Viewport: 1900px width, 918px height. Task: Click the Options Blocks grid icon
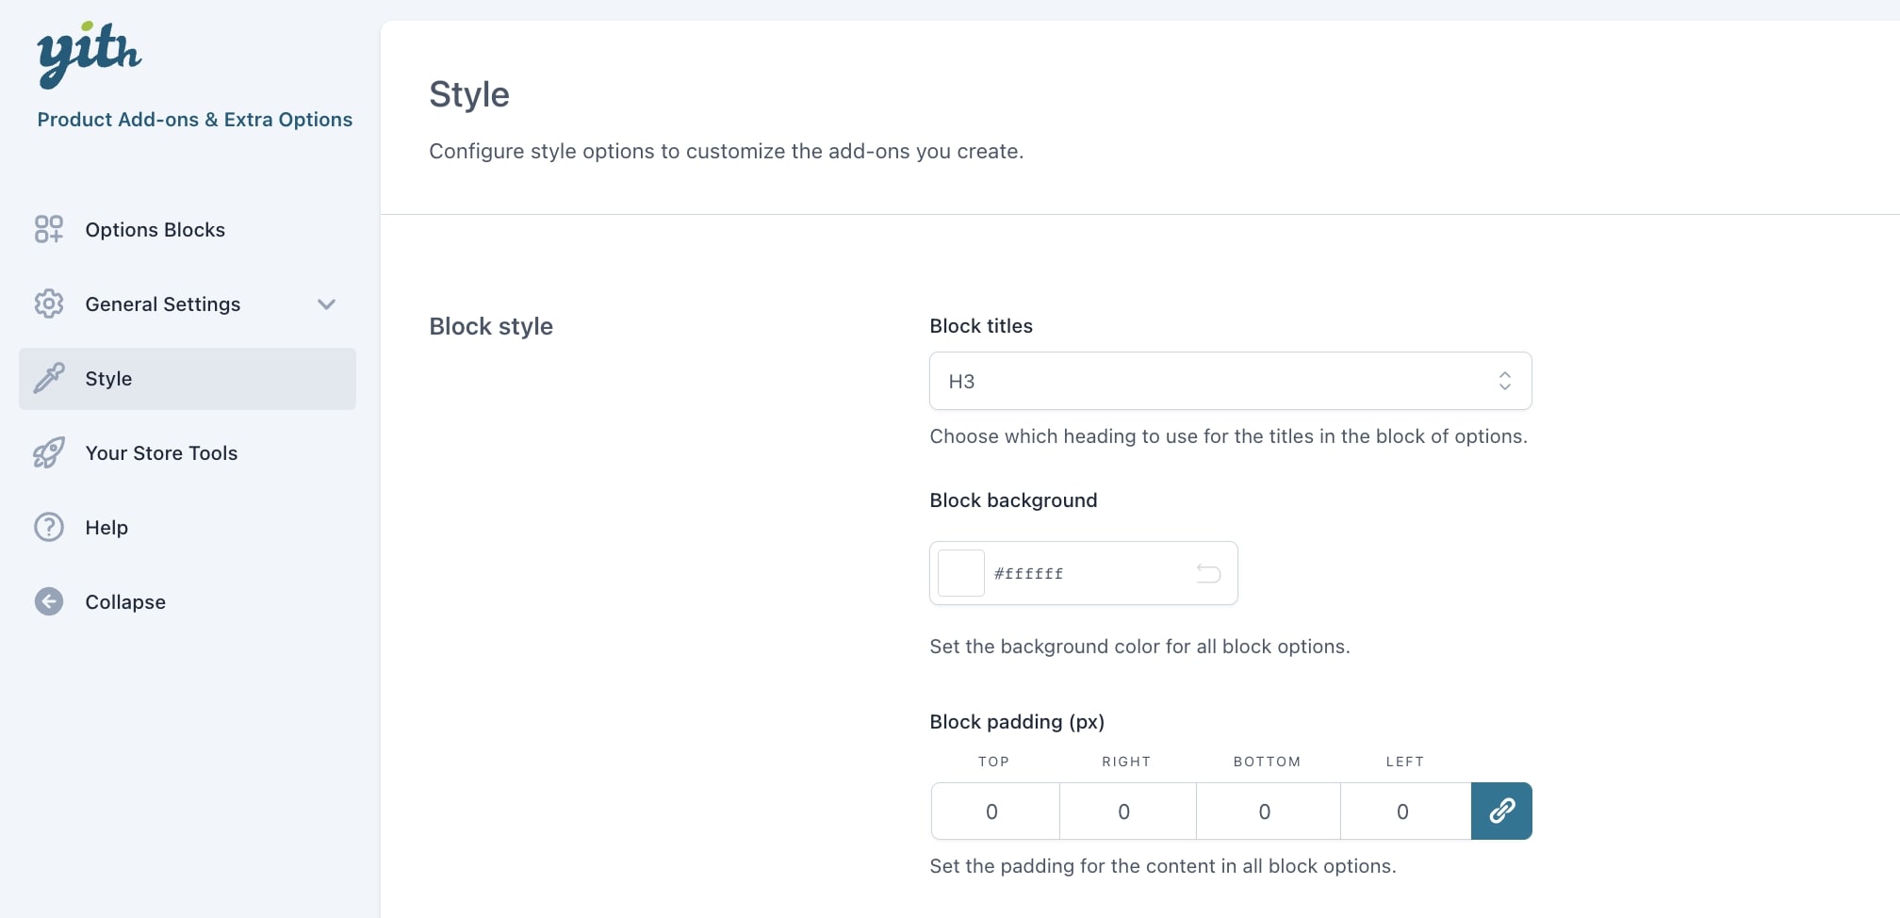click(x=49, y=229)
